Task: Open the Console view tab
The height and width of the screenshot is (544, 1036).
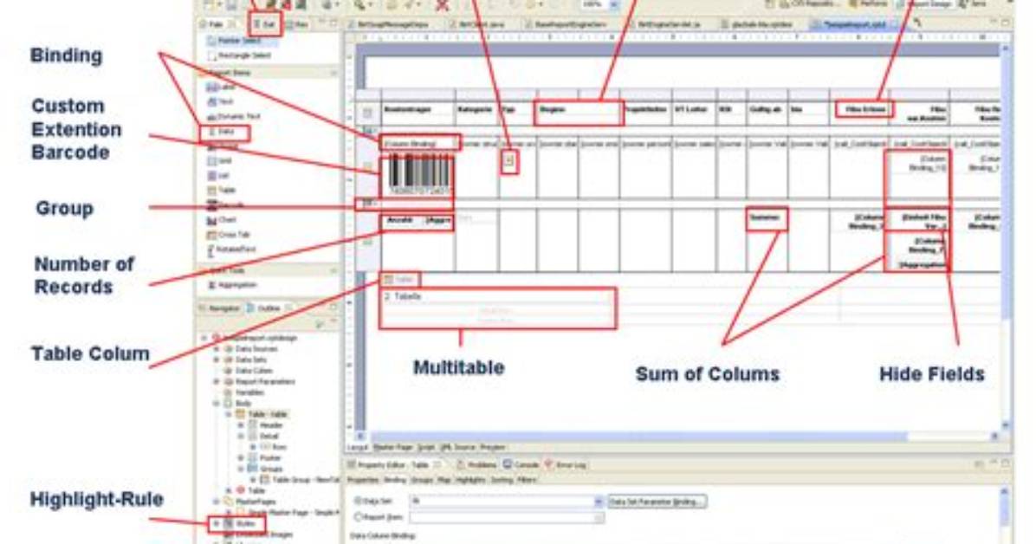Action: point(522,465)
